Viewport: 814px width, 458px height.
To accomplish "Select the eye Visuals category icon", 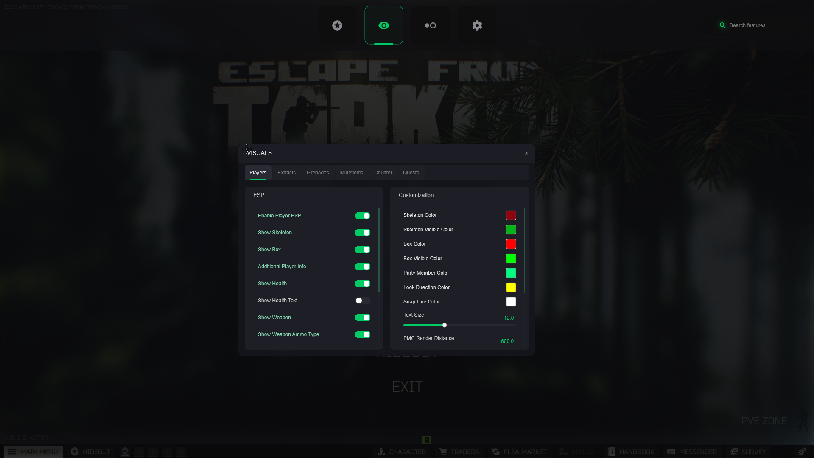I will pos(383,25).
